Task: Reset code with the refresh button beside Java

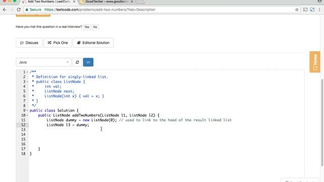Action: [77, 62]
